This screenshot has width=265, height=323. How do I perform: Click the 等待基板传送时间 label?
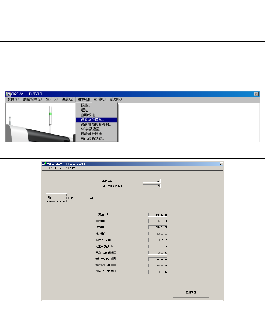[105, 272]
